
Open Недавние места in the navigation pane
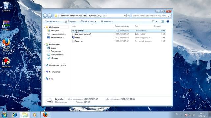(58, 34)
